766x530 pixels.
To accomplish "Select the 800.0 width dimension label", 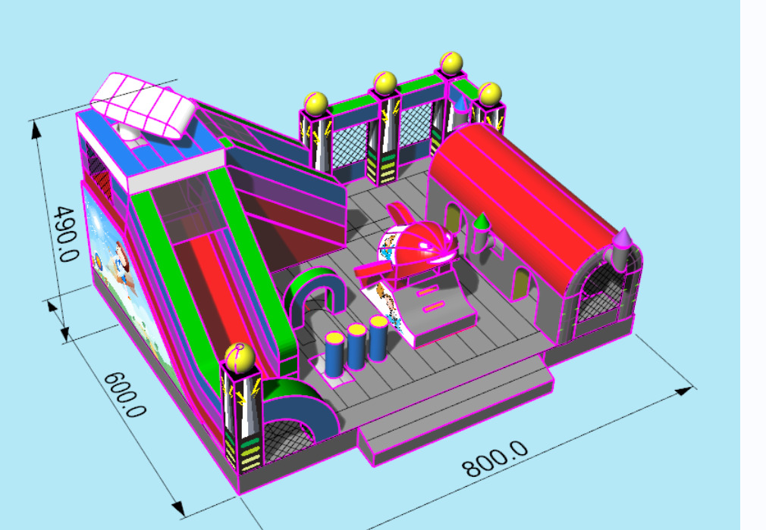I will (495, 458).
